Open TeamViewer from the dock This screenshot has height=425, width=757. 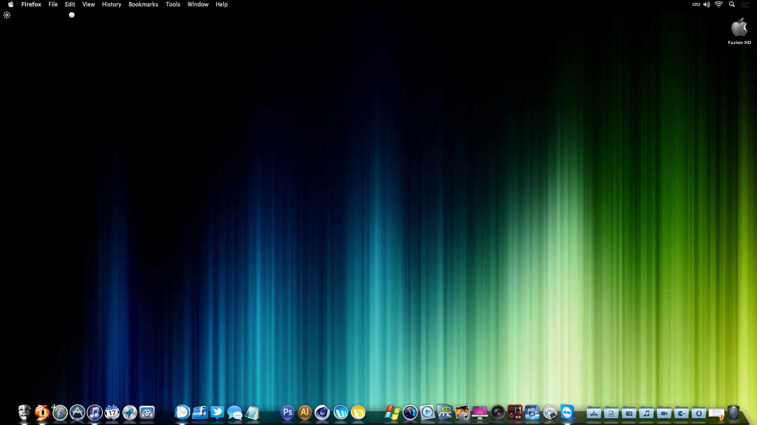[567, 412]
